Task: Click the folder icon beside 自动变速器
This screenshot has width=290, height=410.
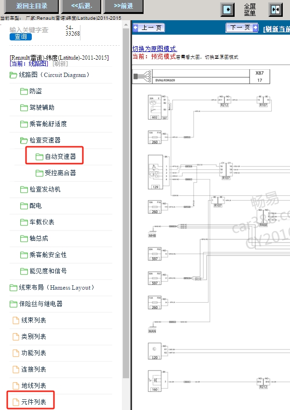Action: tap(39, 156)
